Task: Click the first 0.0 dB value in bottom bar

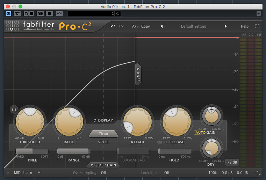Action: coord(227,173)
